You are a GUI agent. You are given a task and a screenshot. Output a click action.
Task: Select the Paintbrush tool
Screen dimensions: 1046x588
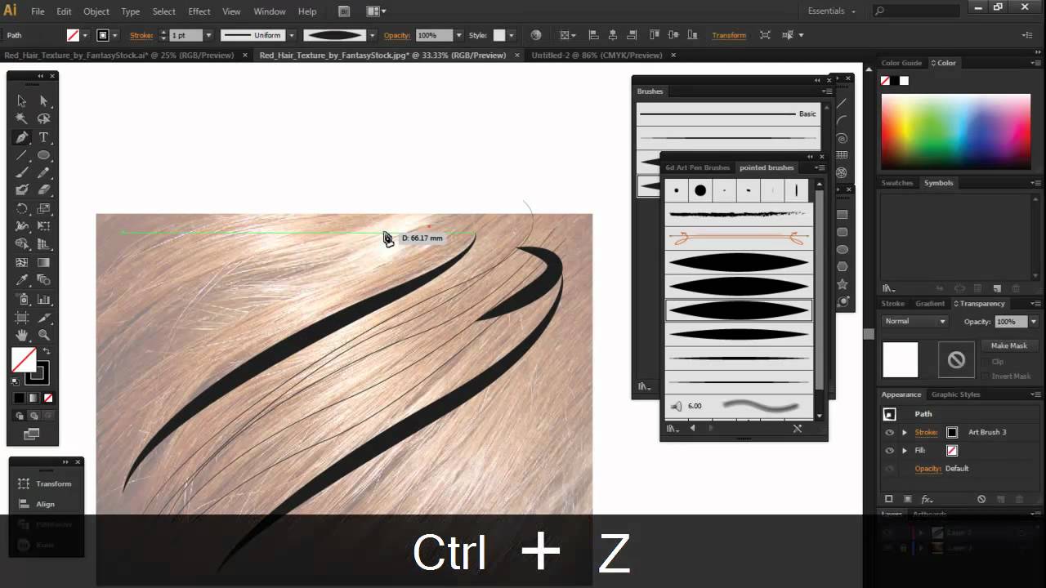coord(22,172)
